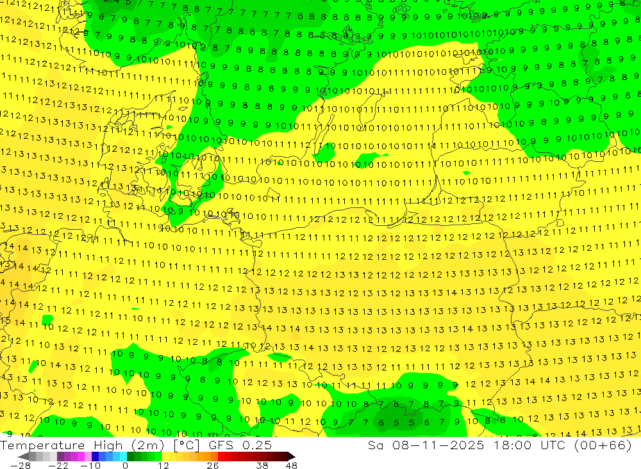Click the '-10' legend label
This screenshot has width=641, height=469.
pyautogui.click(x=90, y=466)
